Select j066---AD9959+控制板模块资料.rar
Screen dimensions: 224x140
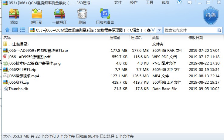(x=38, y=51)
